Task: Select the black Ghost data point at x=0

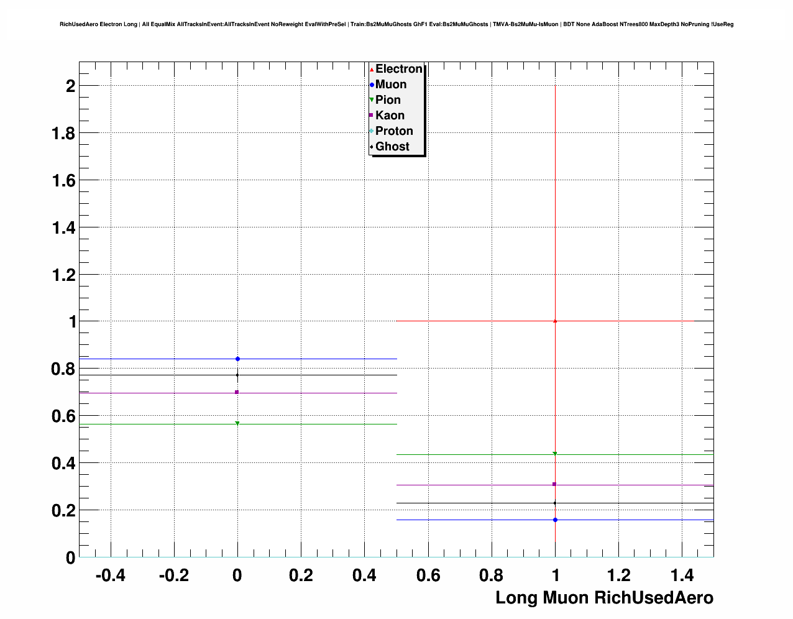Action: 237,375
